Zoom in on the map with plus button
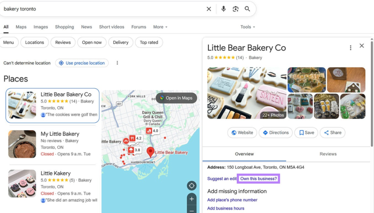 (191, 199)
